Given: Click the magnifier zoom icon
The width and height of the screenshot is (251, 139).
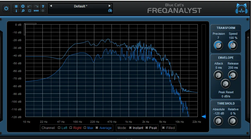Looking at the screenshot, I should click(x=23, y=11).
